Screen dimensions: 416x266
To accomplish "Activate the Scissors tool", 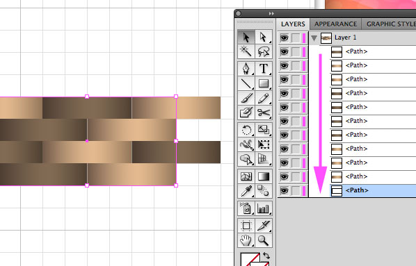I will click(x=264, y=113).
